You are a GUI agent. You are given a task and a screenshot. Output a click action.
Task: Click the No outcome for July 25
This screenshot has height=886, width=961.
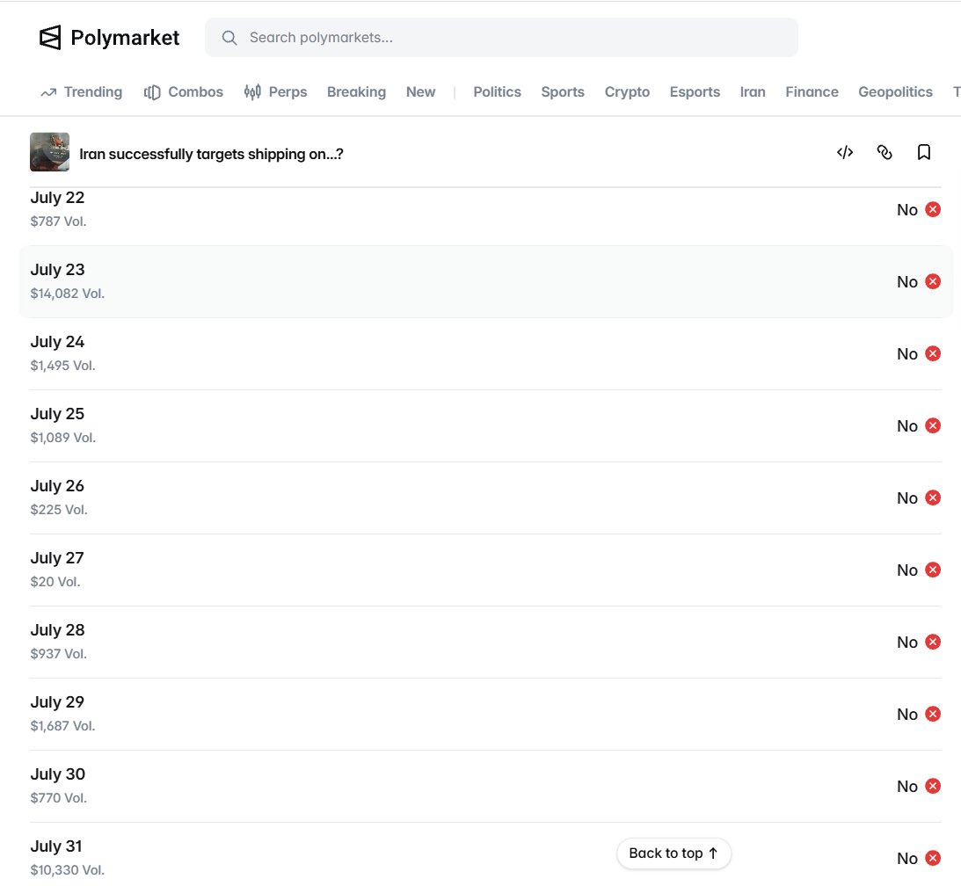907,425
